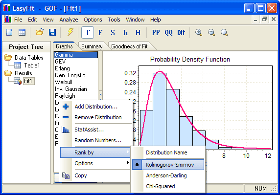280x195 pixels.
Task: Expand the Rank by submenu
Action: point(95,152)
